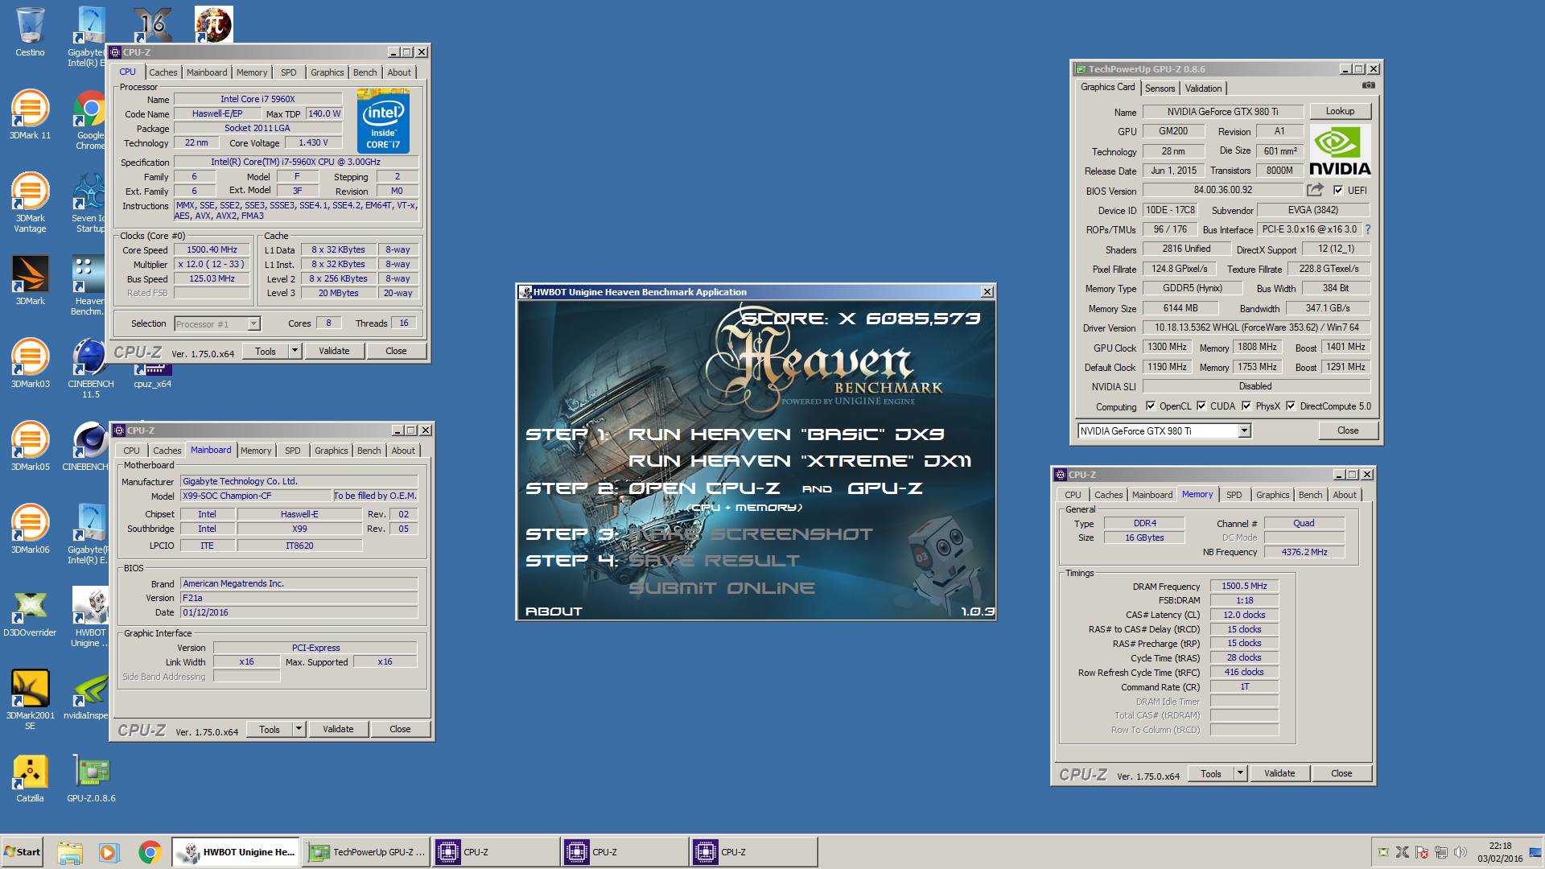Open 3DMark05 desktop shortcut
Screen dimensions: 1545x869
click(x=30, y=446)
